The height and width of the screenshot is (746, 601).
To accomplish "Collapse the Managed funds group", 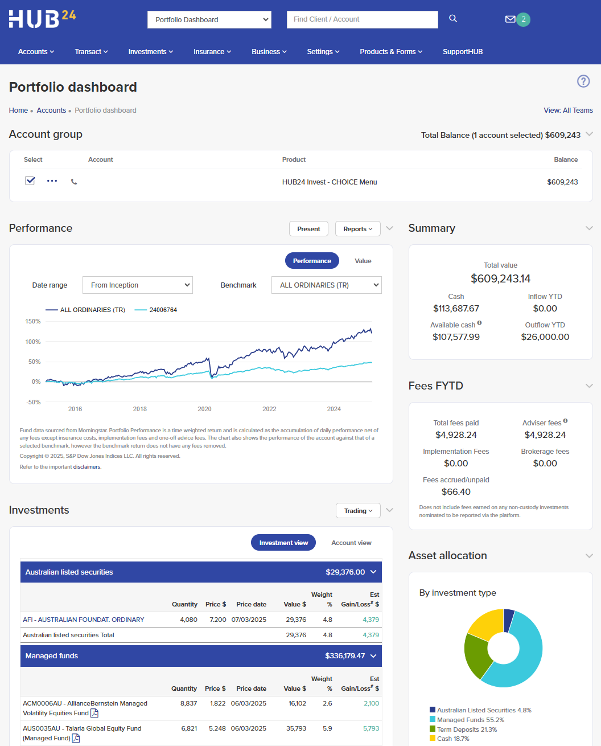I will 373,656.
